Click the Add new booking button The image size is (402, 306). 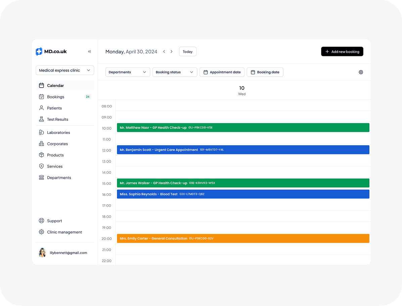coord(342,52)
